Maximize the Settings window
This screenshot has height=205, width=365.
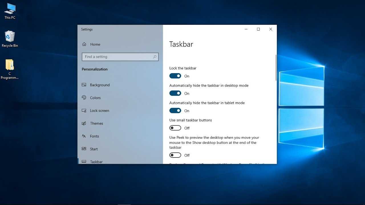[x=258, y=29]
